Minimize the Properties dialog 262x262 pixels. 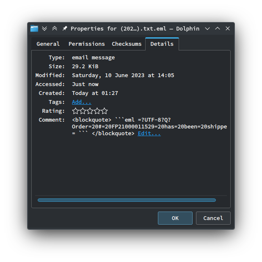pos(207,29)
